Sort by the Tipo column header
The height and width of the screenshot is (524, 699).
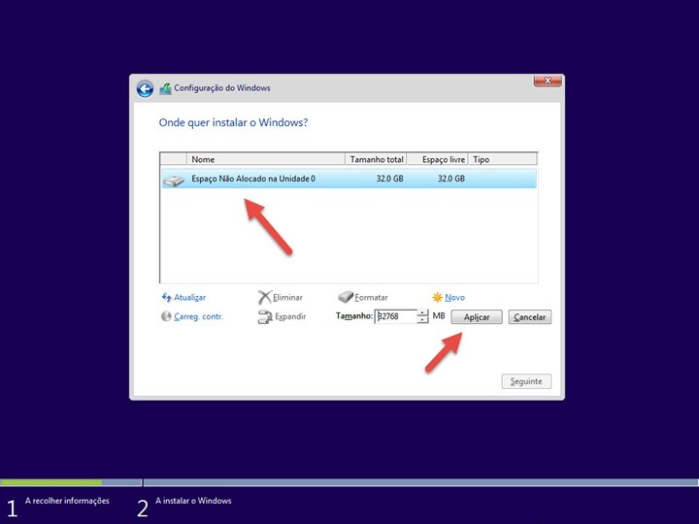coord(503,159)
